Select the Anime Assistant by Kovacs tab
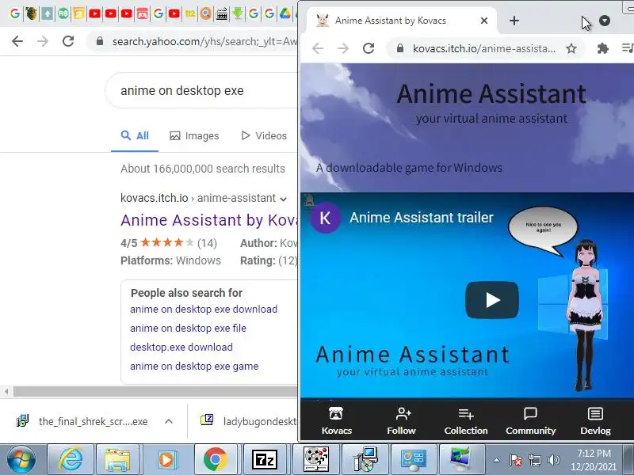The width and height of the screenshot is (634, 475). 401,21
